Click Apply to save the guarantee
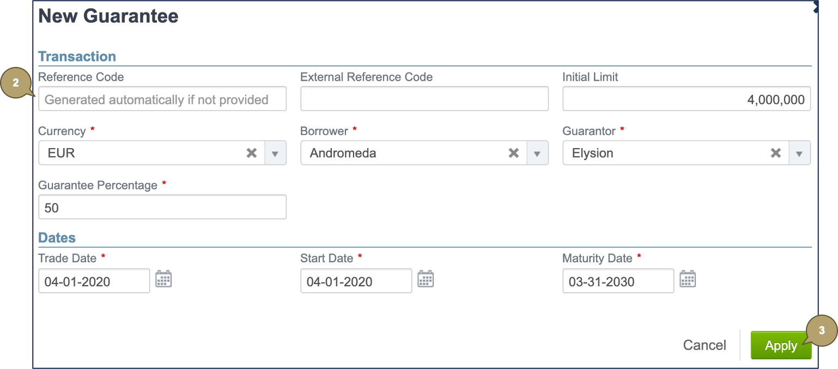The height and width of the screenshot is (369, 838). 780,346
